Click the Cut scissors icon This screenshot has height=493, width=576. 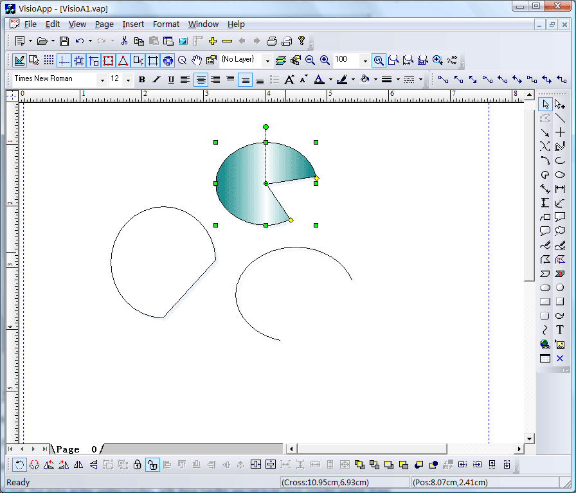pyautogui.click(x=124, y=41)
